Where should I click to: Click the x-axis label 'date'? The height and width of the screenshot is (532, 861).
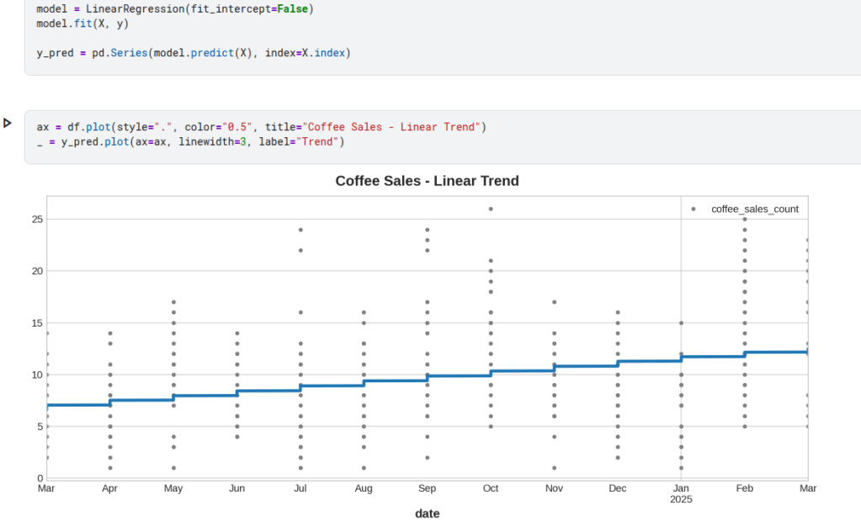(x=427, y=513)
